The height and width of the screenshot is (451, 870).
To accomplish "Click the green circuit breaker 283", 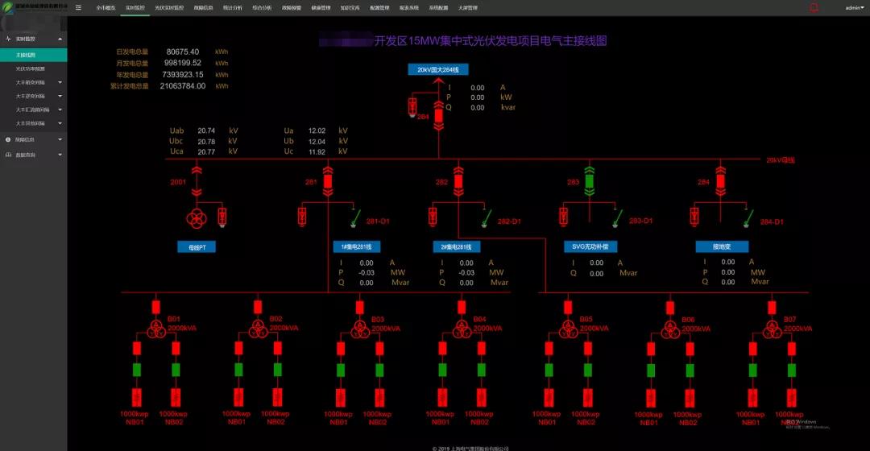I will coord(589,181).
